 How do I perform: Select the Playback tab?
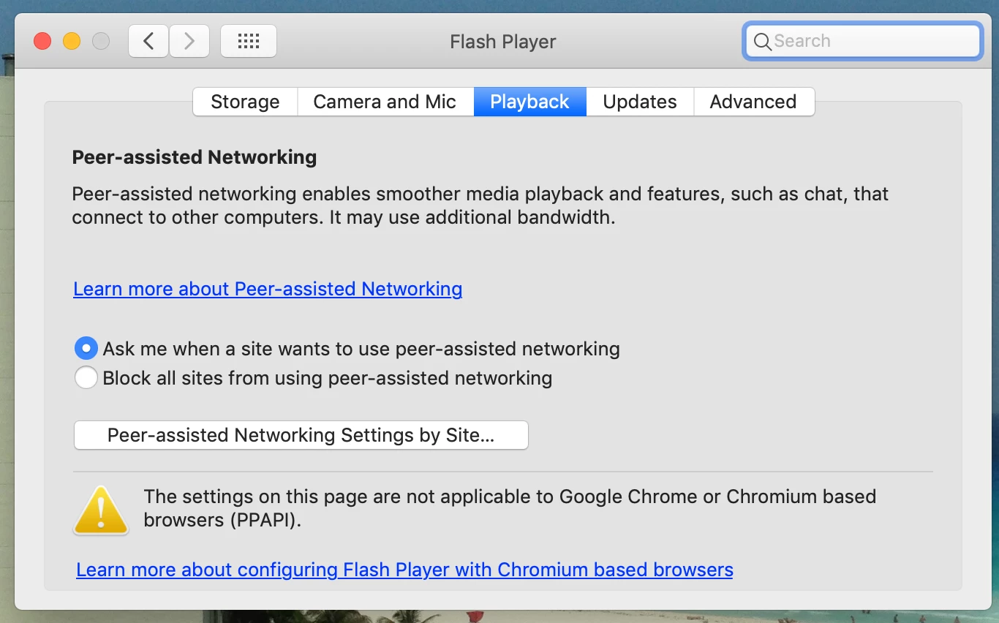(529, 102)
